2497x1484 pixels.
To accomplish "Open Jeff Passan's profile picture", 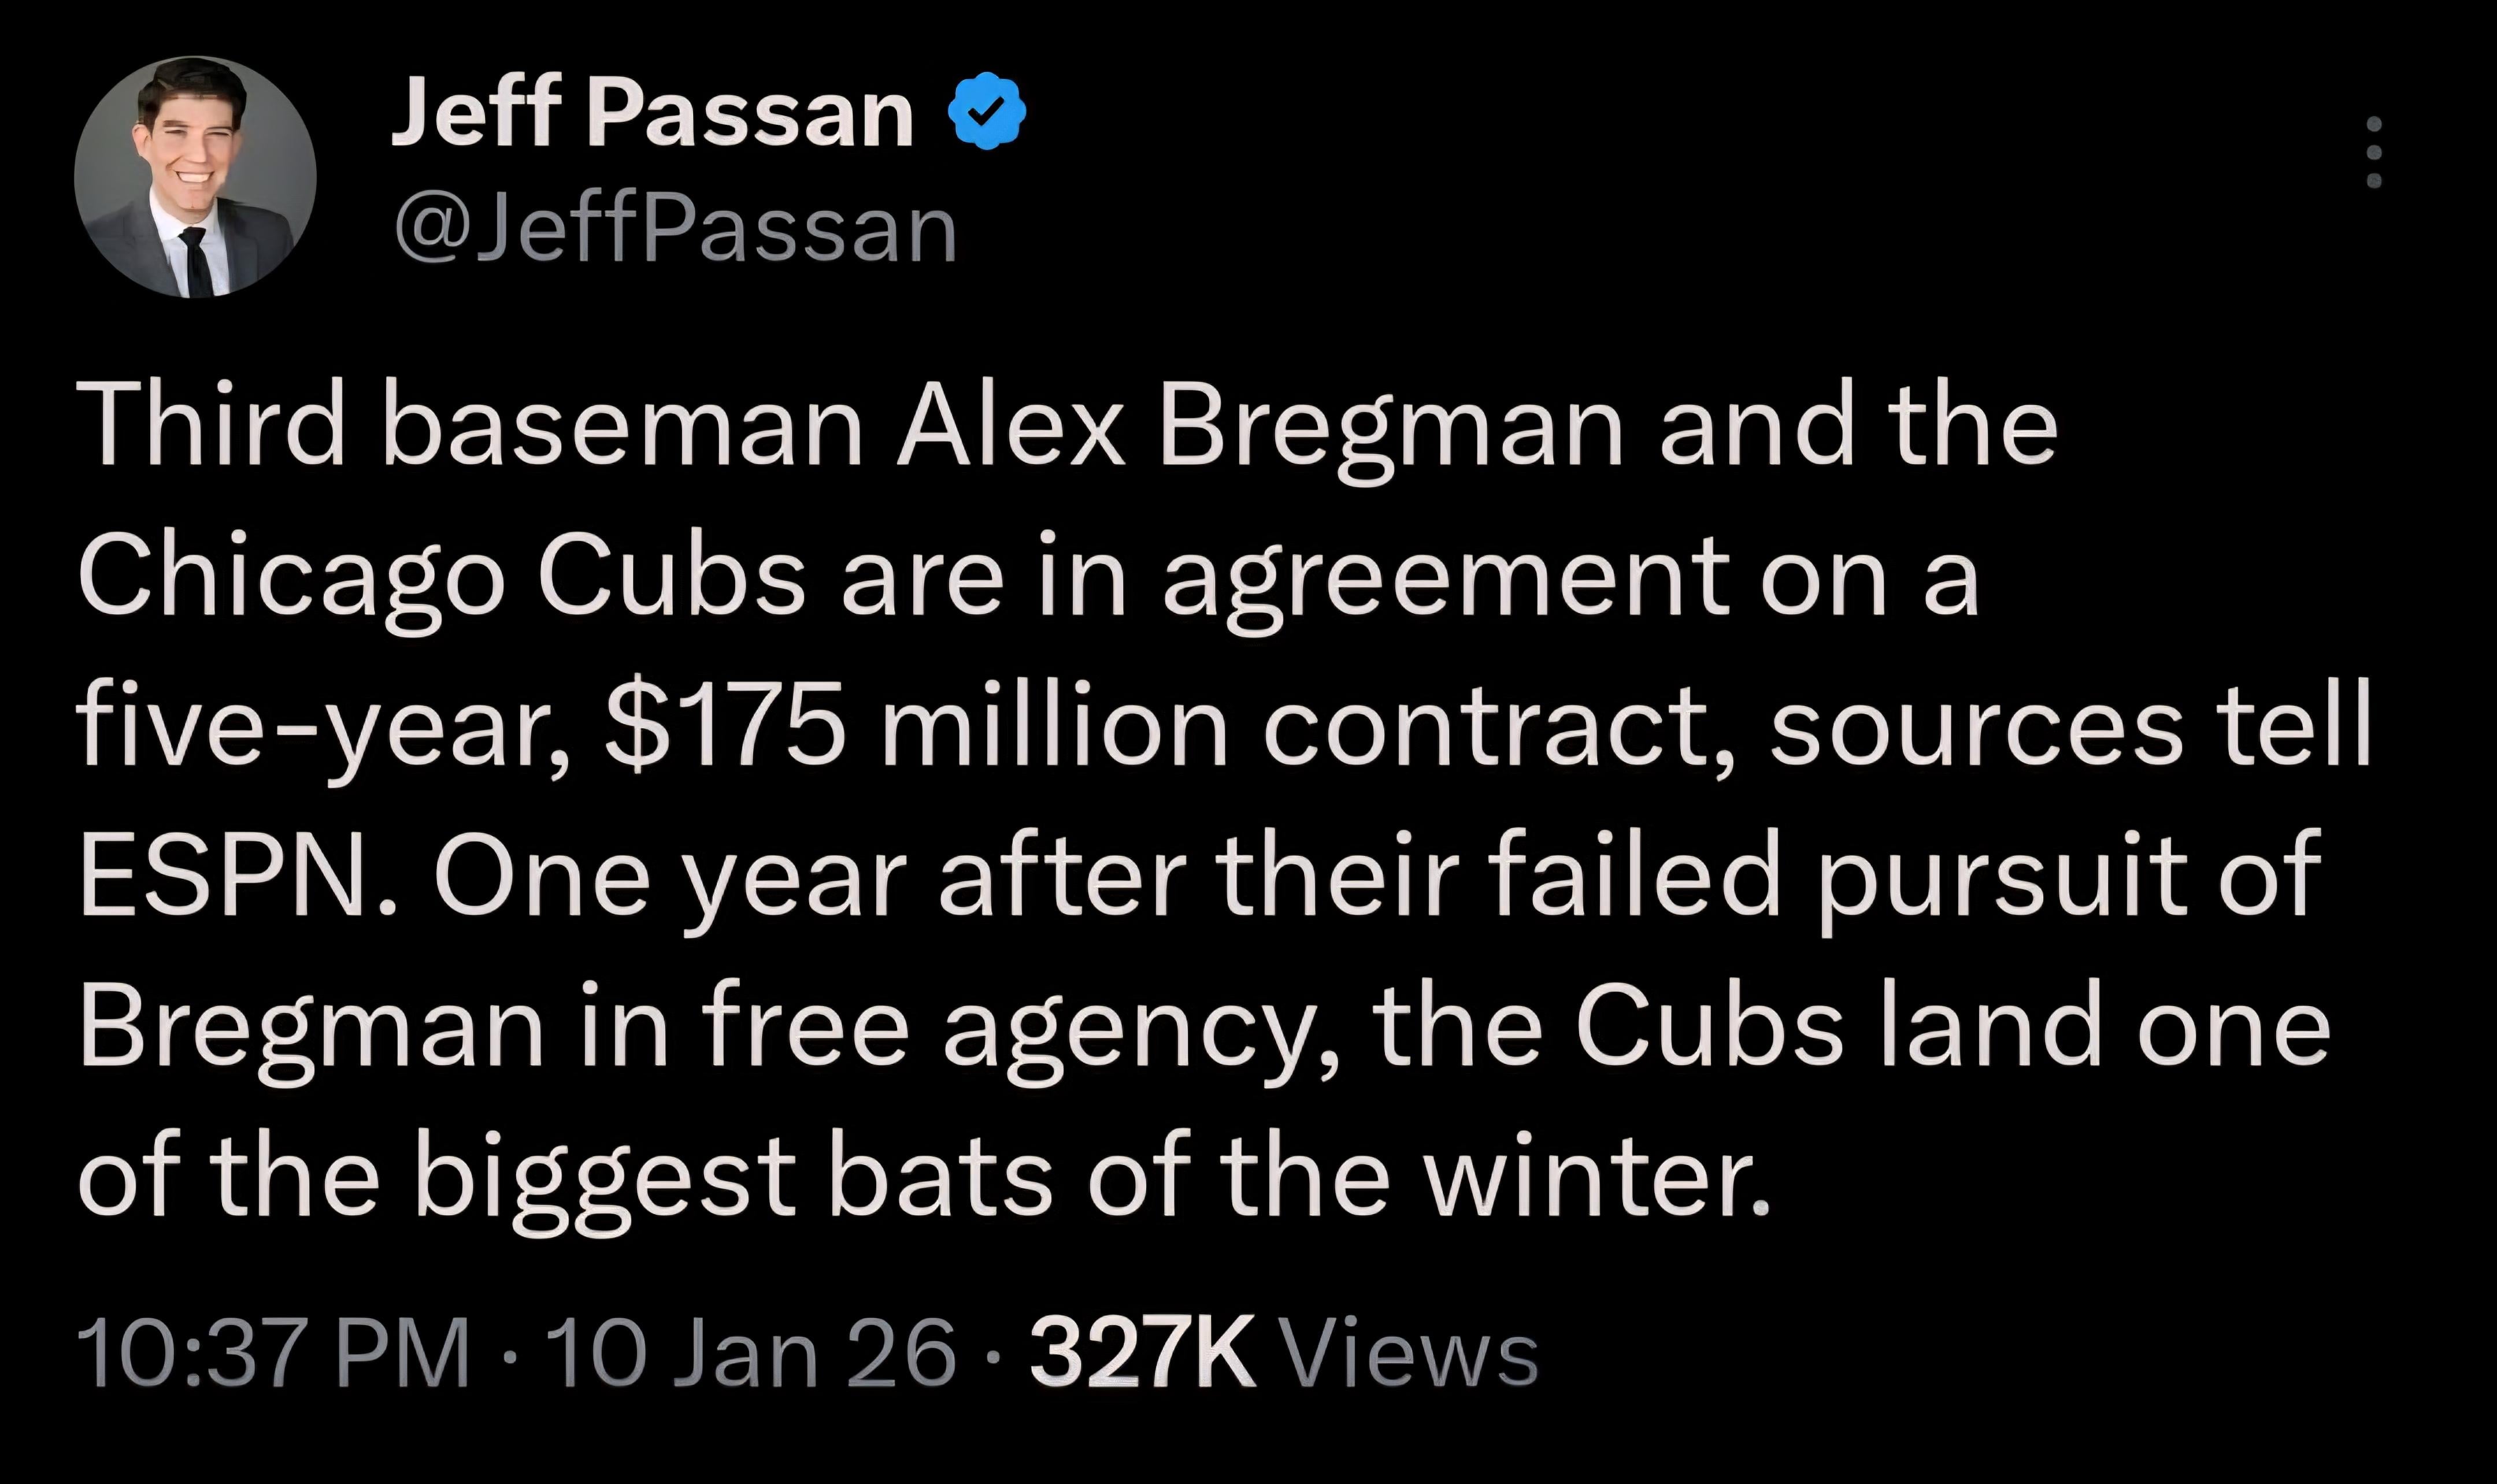I will [x=195, y=177].
